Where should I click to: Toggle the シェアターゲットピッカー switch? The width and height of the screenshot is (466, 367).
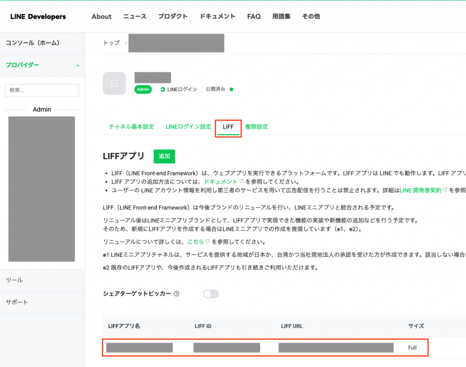(x=211, y=294)
